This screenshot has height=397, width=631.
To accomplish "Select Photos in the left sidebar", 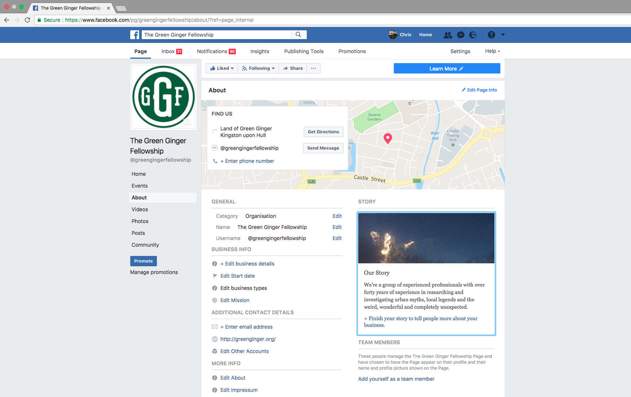I will (x=140, y=221).
